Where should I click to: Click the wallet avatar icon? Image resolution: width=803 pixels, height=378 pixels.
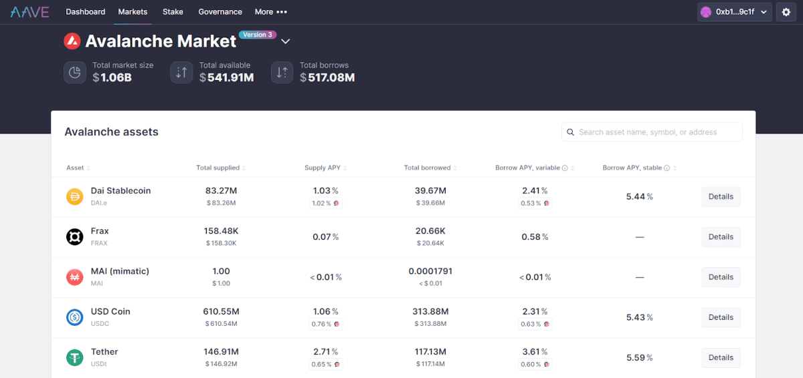pyautogui.click(x=706, y=12)
